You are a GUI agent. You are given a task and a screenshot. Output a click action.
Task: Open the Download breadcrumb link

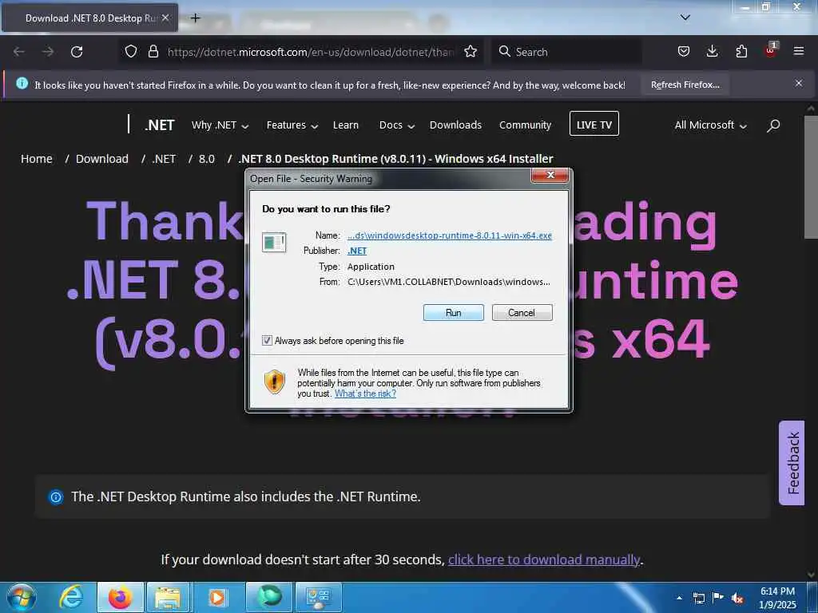click(x=102, y=159)
